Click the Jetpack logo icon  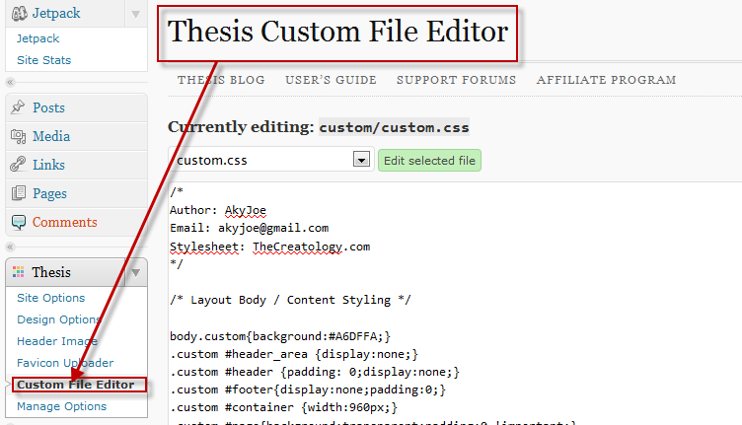20,14
